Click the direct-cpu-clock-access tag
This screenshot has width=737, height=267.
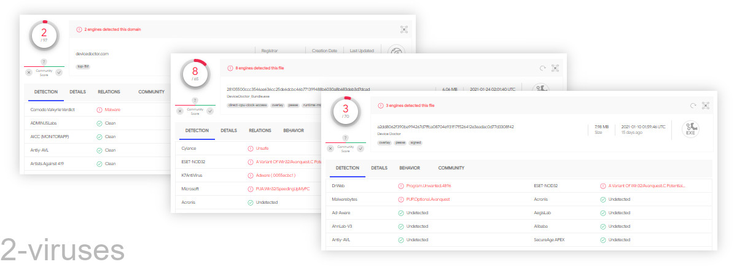[x=246, y=105]
